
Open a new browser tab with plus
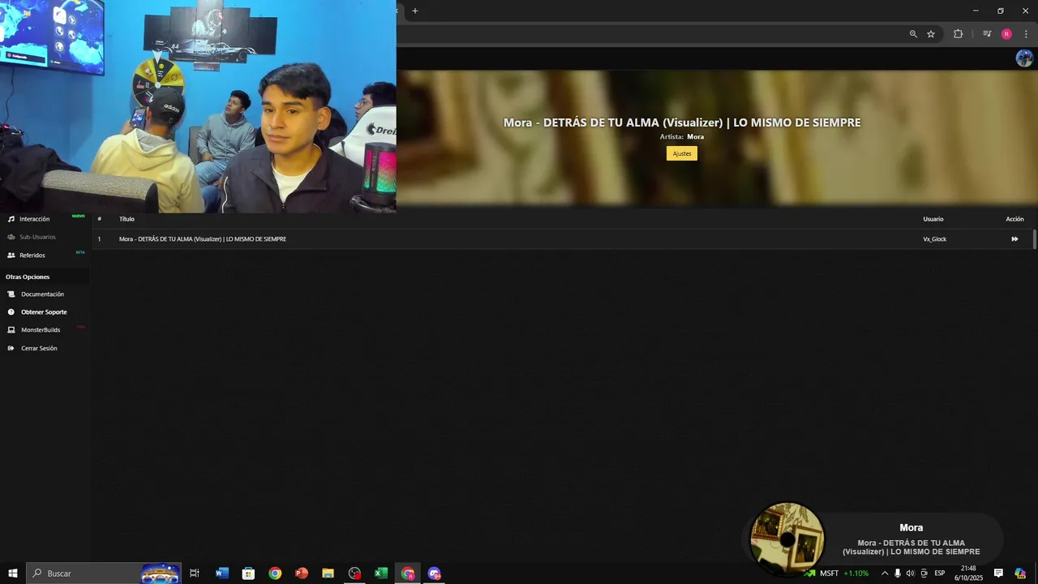[415, 11]
